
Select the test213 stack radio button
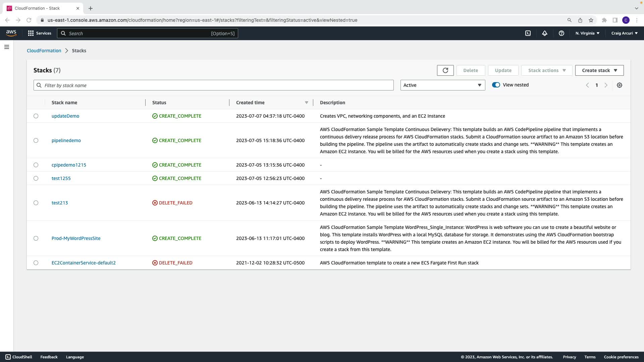point(36,203)
